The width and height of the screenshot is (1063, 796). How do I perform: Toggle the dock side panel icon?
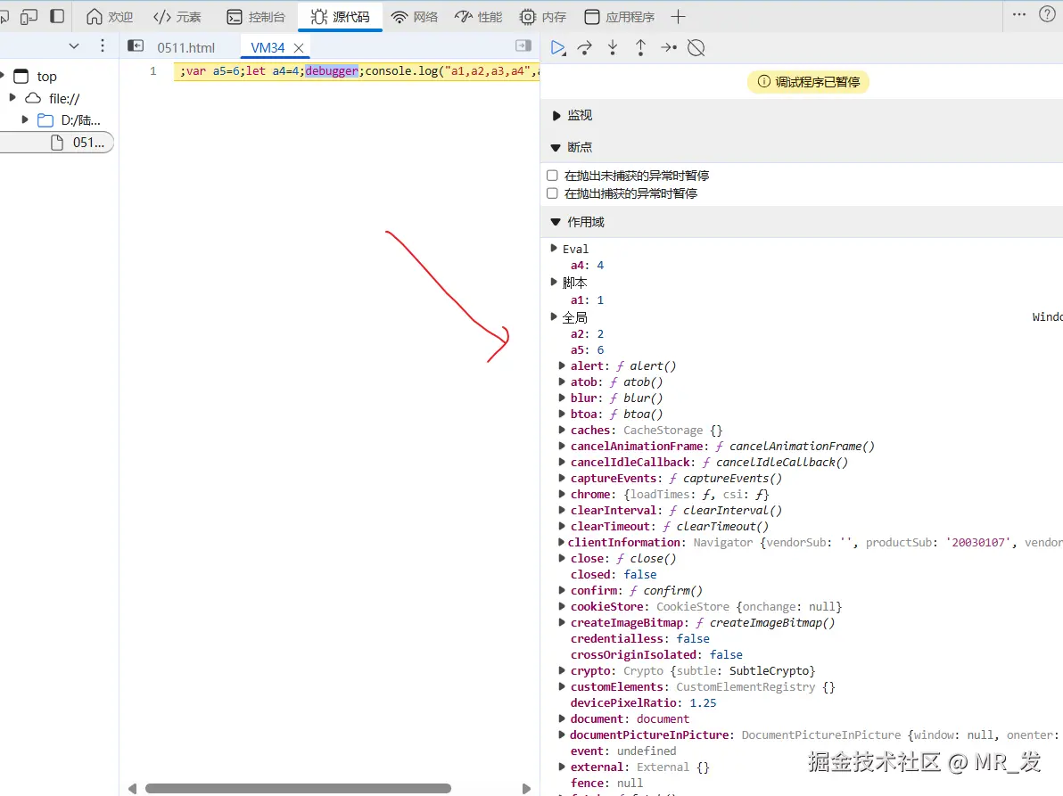[58, 16]
